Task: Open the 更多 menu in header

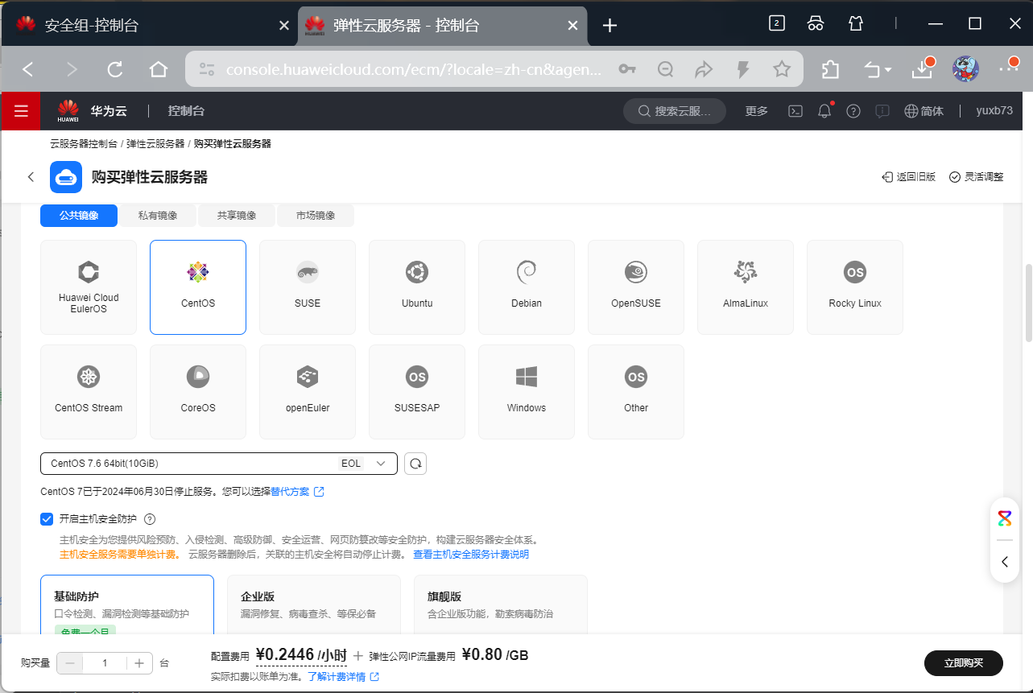Action: tap(757, 111)
